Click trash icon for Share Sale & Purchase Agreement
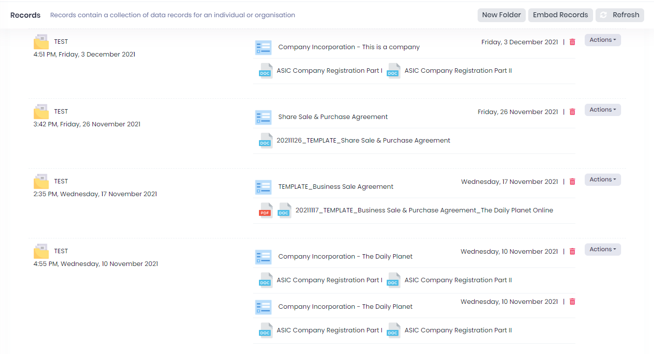 (572, 112)
